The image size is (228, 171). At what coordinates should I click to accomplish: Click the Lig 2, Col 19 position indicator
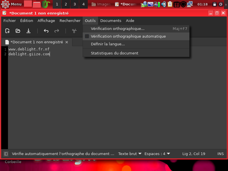(x=194, y=154)
